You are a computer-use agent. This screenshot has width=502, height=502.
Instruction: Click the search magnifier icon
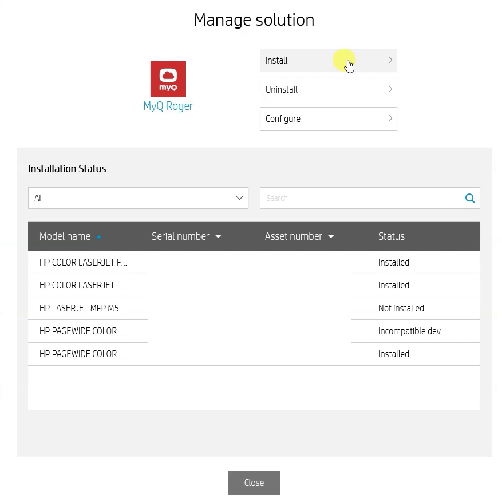[x=469, y=198]
